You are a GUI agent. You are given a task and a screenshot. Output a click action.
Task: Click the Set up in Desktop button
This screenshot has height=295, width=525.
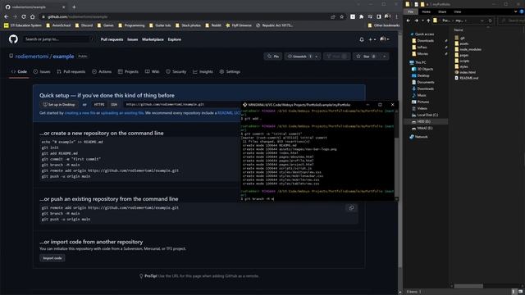(x=59, y=104)
